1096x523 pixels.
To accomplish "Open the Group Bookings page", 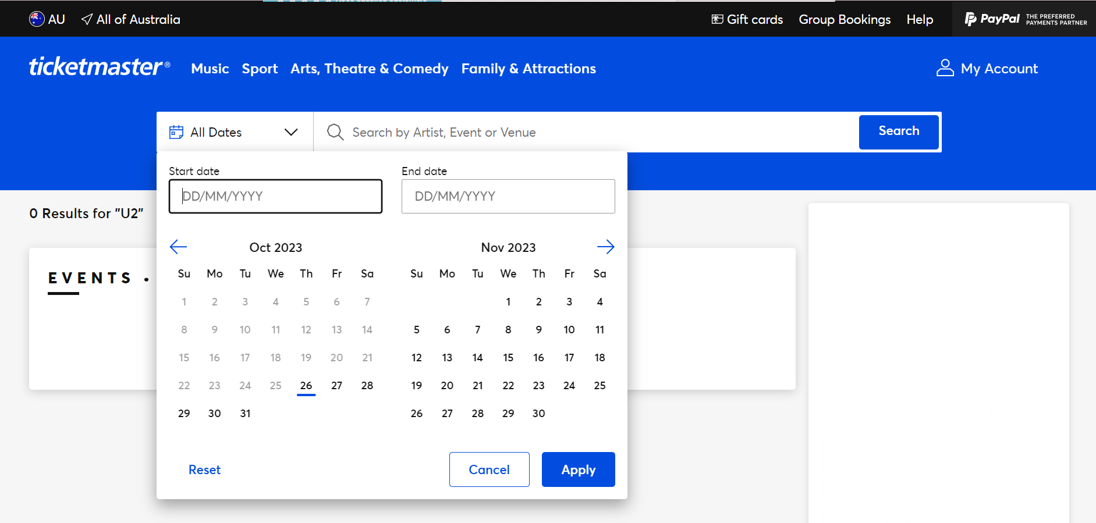I will (x=845, y=19).
